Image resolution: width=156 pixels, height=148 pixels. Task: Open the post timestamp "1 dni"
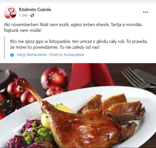[23, 15]
